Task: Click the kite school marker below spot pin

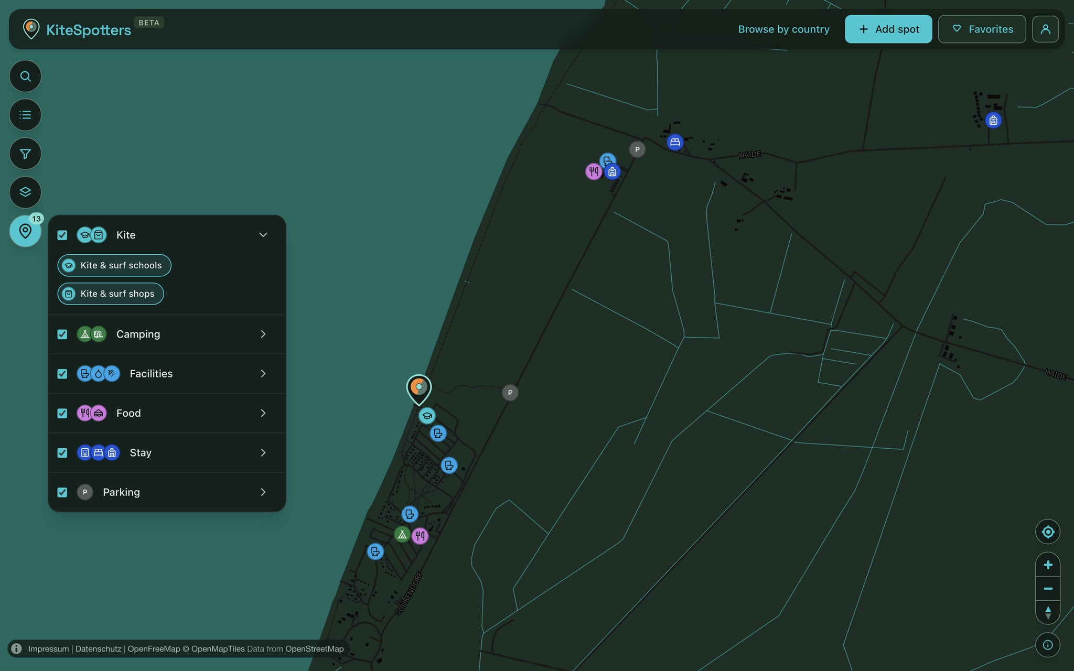Action: [427, 416]
